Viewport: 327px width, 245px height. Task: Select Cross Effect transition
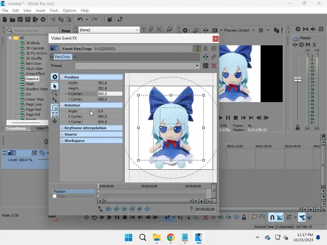coord(35,74)
